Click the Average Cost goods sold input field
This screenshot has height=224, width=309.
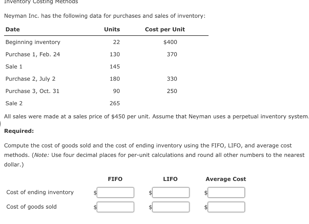[x=226, y=207]
